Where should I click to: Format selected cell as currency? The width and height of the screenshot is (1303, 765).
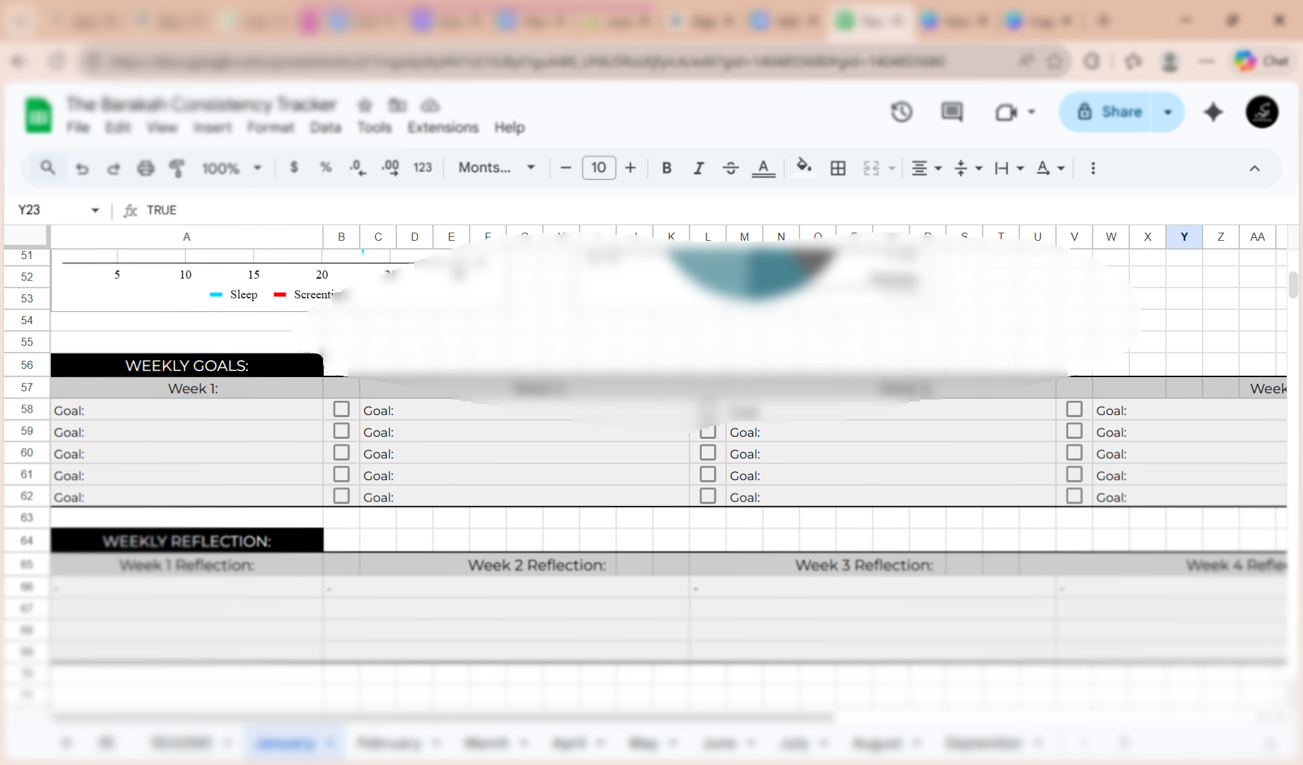tap(293, 168)
